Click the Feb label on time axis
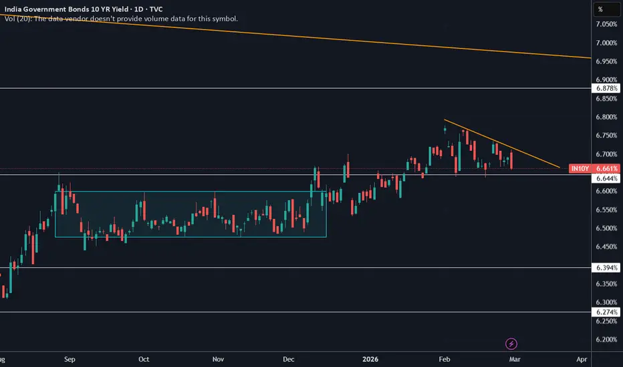 445,359
